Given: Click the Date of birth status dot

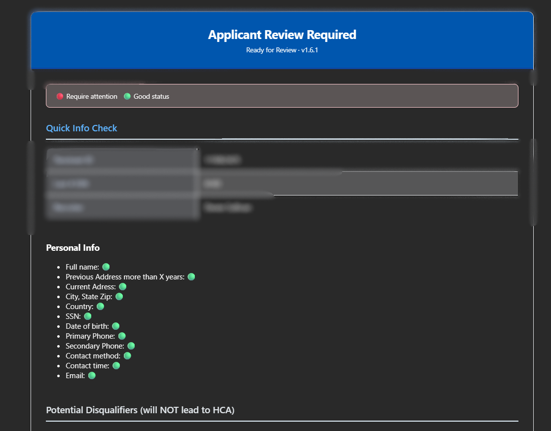Looking at the screenshot, I should click(115, 326).
